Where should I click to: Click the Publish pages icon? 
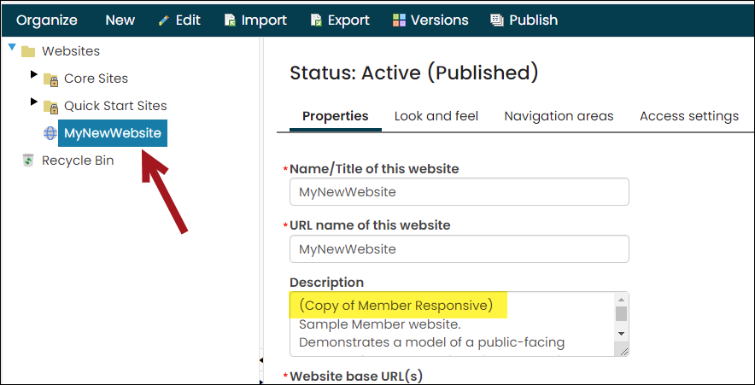[x=496, y=20]
